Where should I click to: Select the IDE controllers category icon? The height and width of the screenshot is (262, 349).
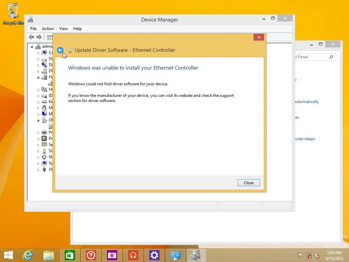coord(44,96)
